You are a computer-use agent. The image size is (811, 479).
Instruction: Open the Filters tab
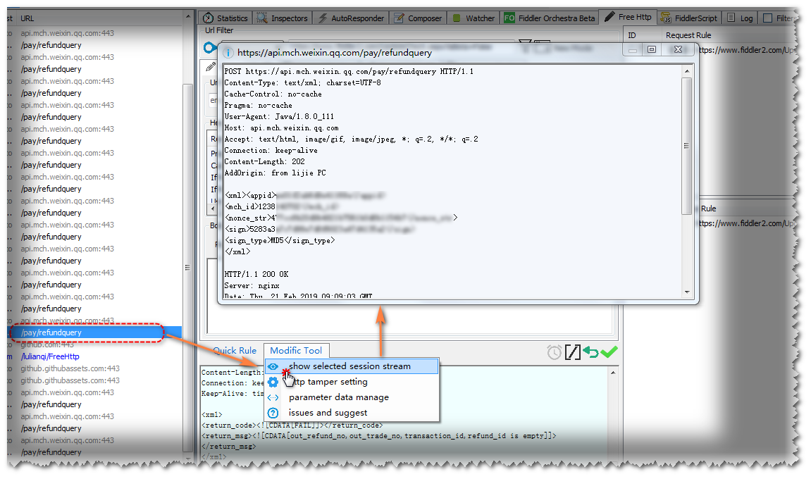(x=779, y=18)
